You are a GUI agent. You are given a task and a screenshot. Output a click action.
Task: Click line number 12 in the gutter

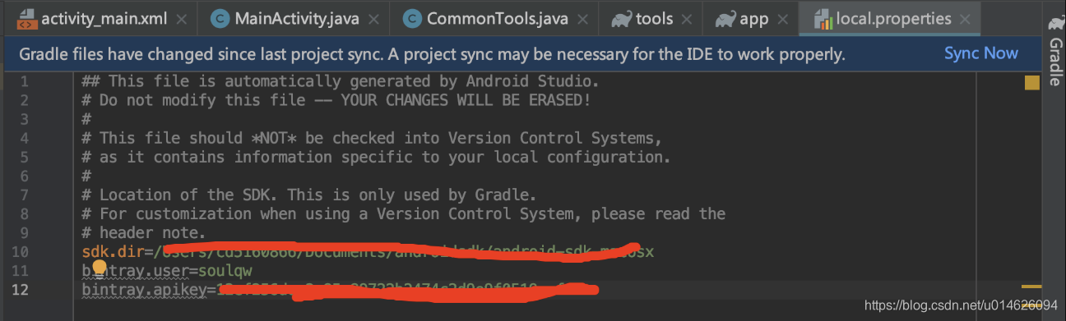coord(20,290)
